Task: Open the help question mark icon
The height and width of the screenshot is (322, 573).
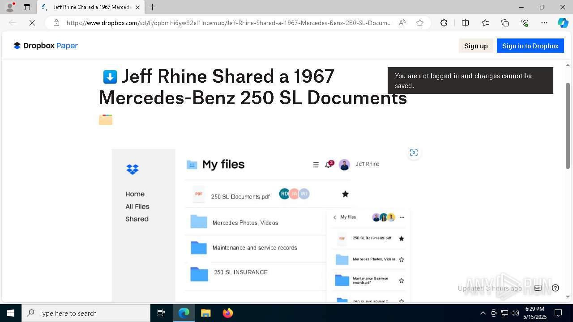Action: 556,288
